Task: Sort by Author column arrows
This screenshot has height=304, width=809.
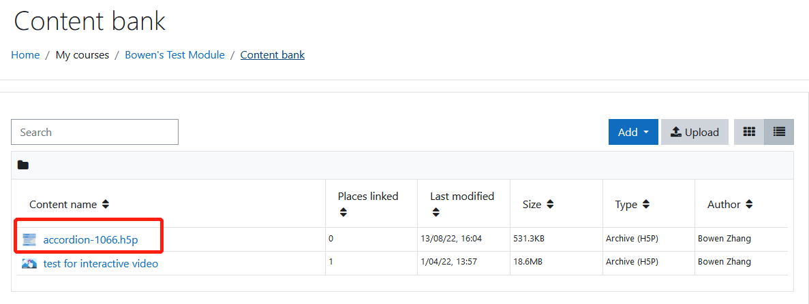Action: click(749, 205)
